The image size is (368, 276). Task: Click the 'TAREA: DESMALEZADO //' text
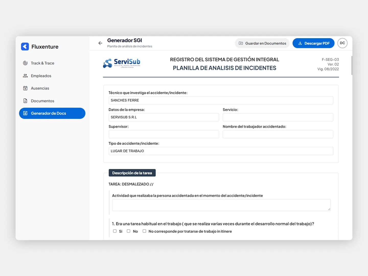pyautogui.click(x=131, y=184)
